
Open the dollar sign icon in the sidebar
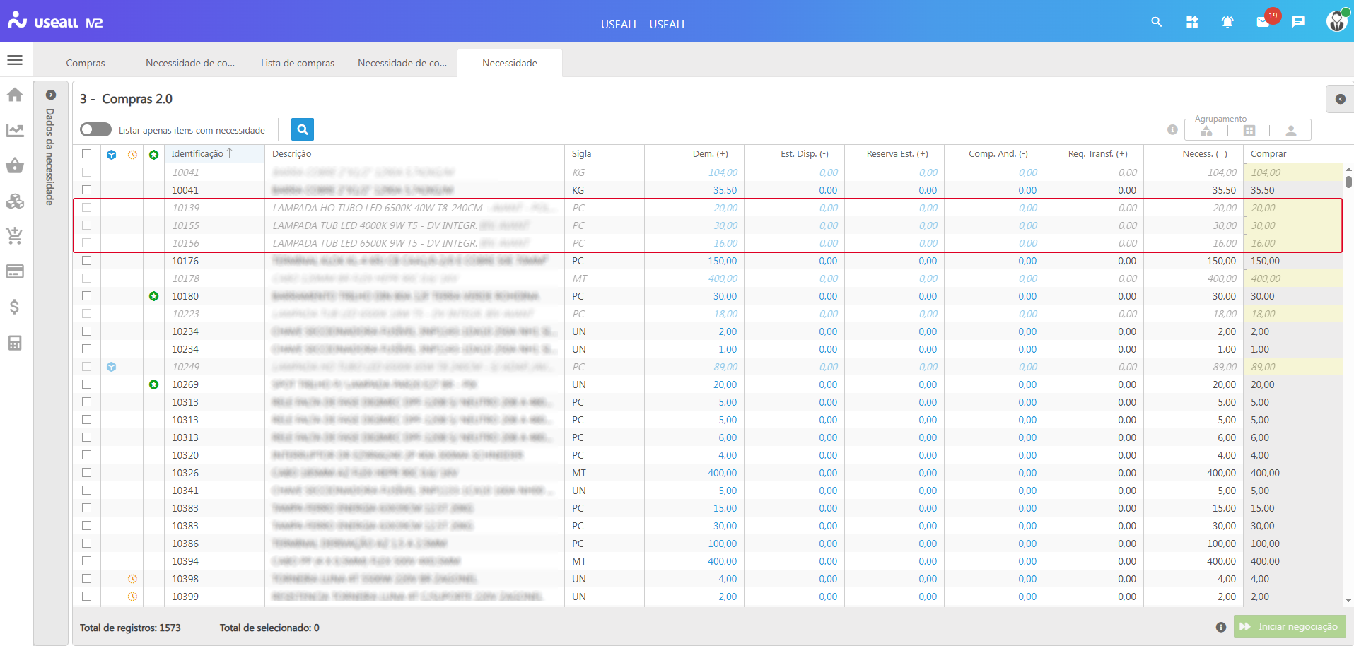(14, 307)
